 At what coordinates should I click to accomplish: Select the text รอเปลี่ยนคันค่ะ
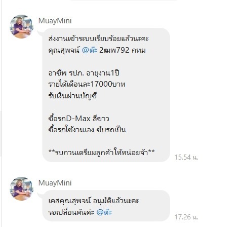(71, 212)
